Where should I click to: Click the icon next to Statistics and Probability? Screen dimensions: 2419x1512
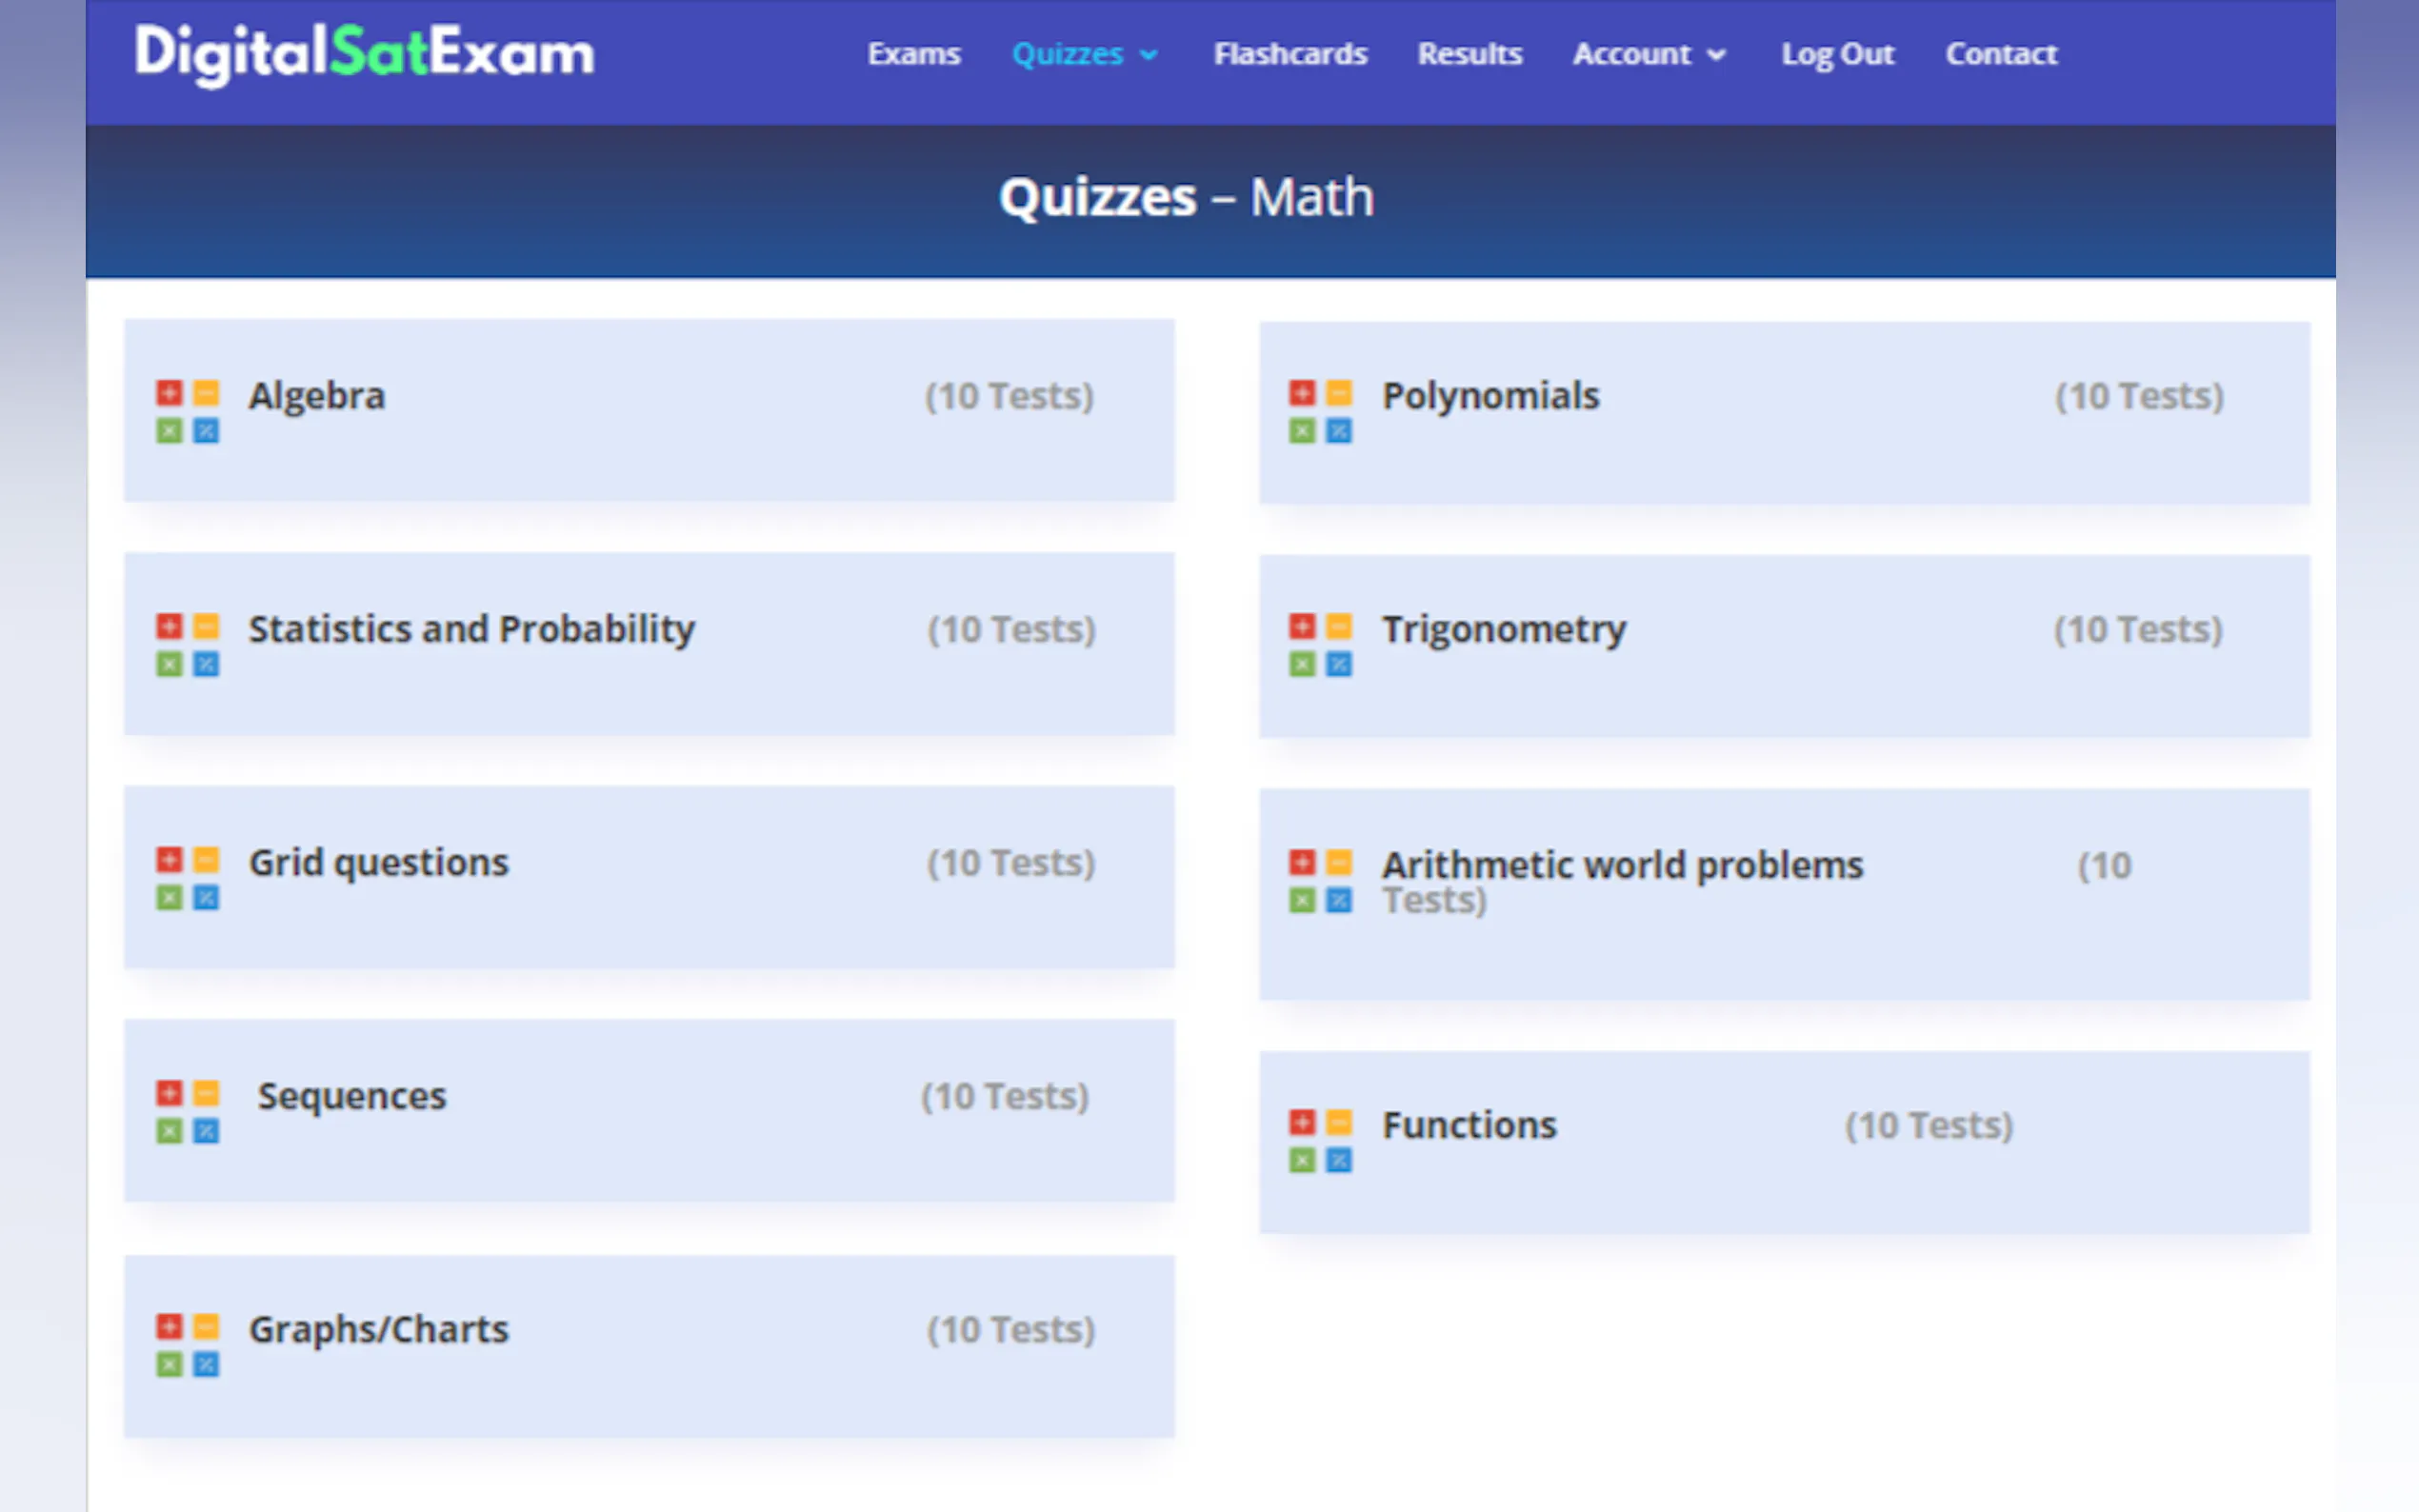187,645
